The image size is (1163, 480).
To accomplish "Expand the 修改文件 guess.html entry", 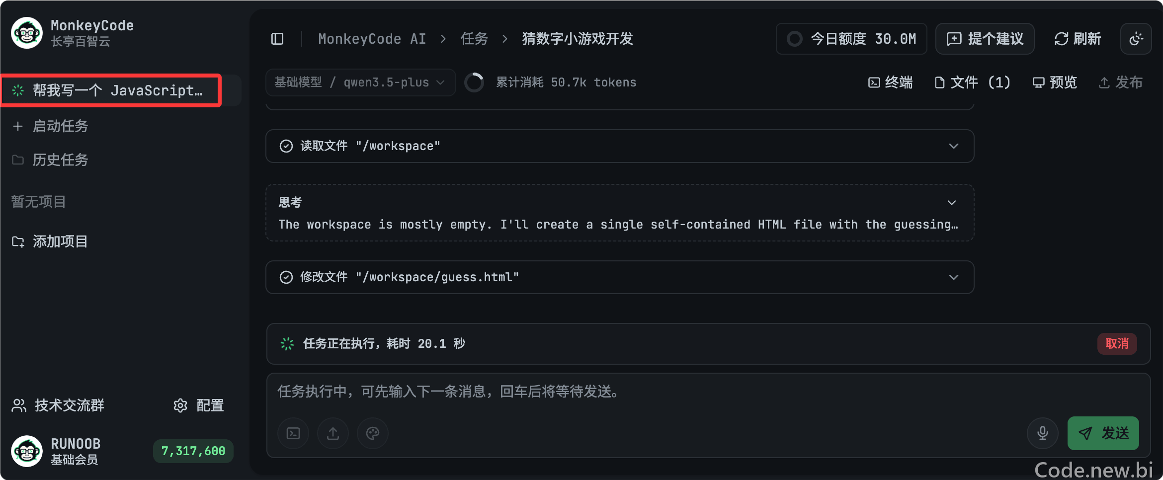I will [620, 277].
